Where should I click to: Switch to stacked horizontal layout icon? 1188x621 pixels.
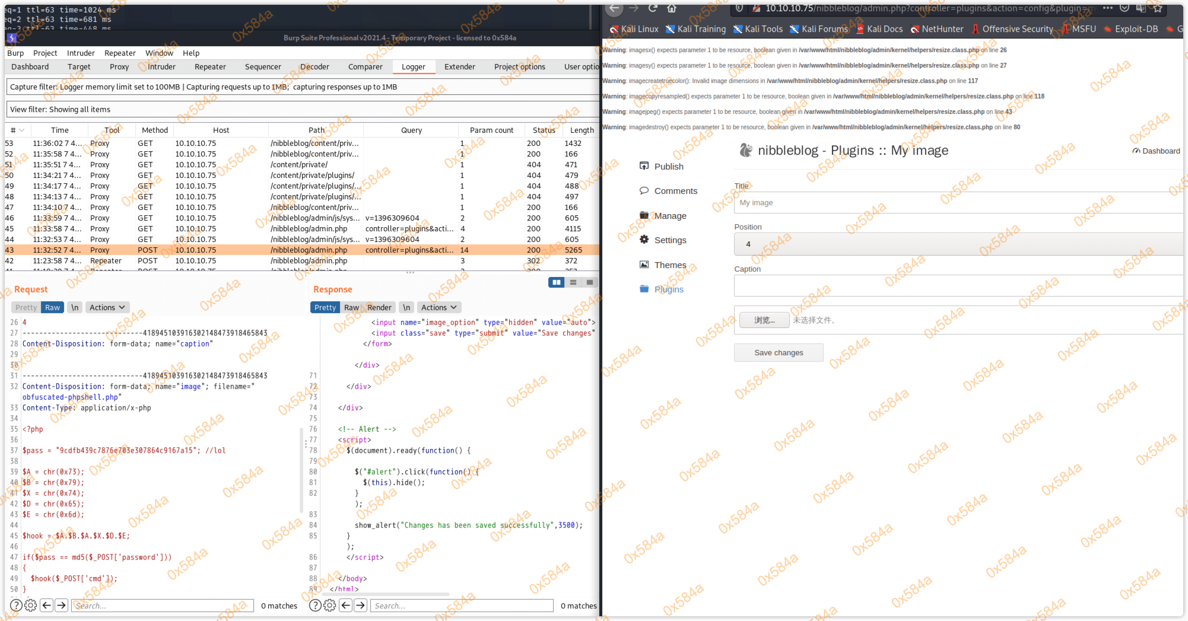pos(573,282)
